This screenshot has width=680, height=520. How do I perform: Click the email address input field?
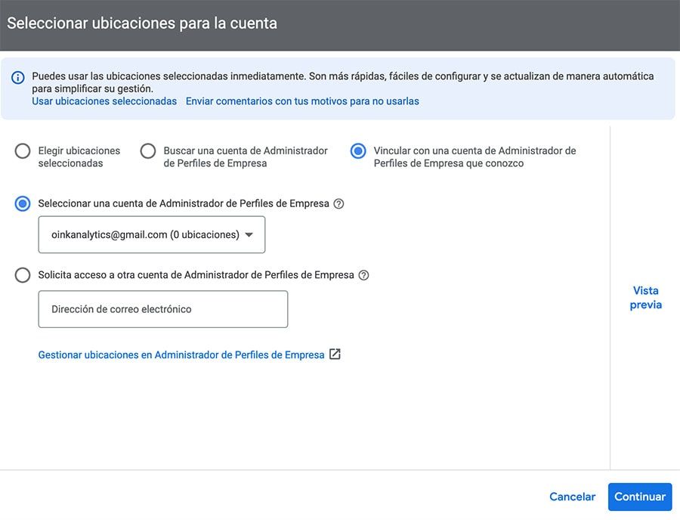pos(162,308)
